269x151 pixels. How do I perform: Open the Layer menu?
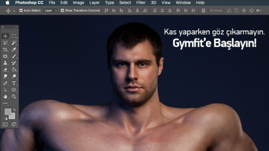coord(95,3)
